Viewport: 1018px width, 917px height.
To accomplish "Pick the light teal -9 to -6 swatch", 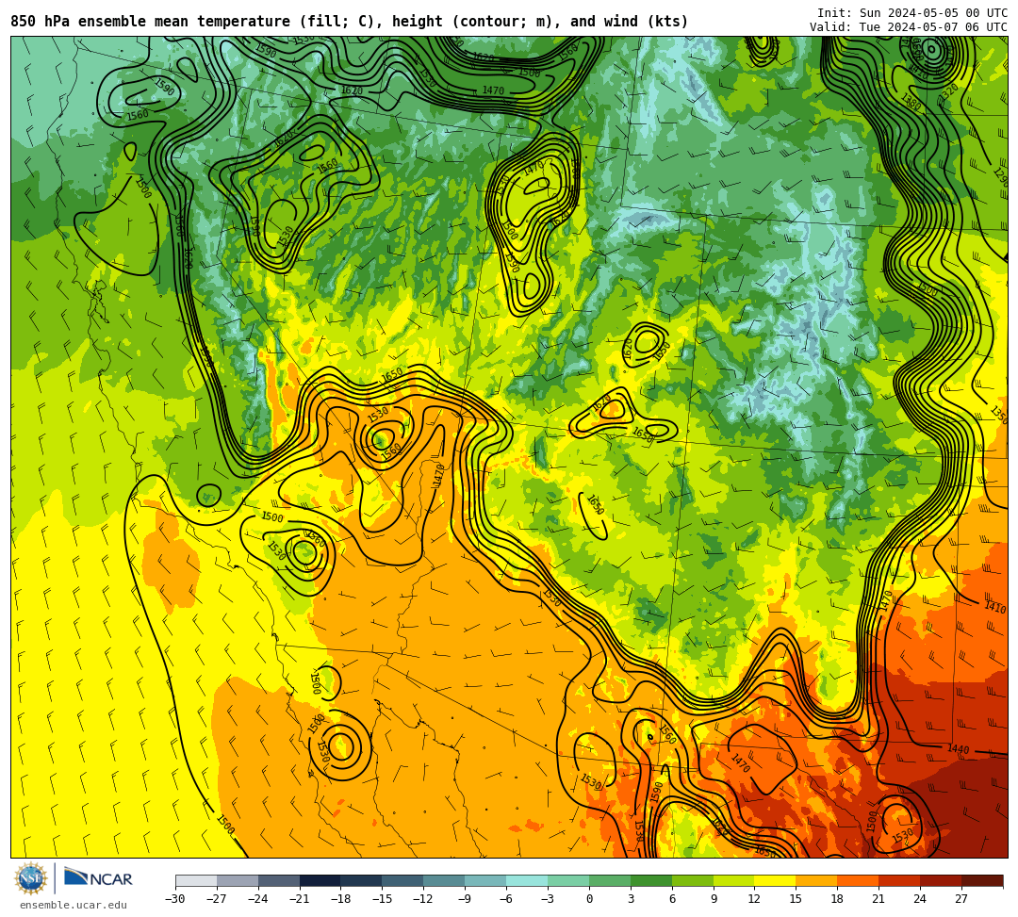I will (485, 880).
